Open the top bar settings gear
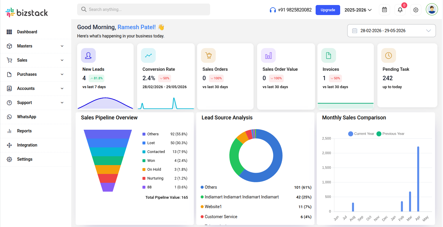Viewport: 443px width, 227px height. pos(416,10)
